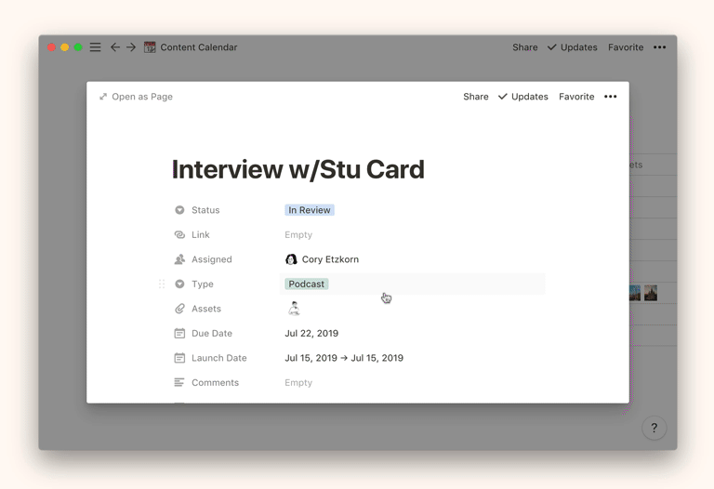Open the modal's three-dot more menu

tap(610, 97)
